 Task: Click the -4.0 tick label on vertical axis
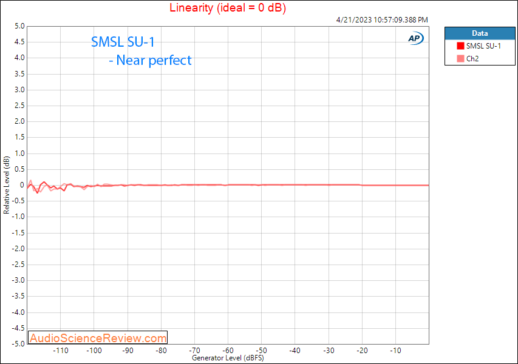[18, 312]
